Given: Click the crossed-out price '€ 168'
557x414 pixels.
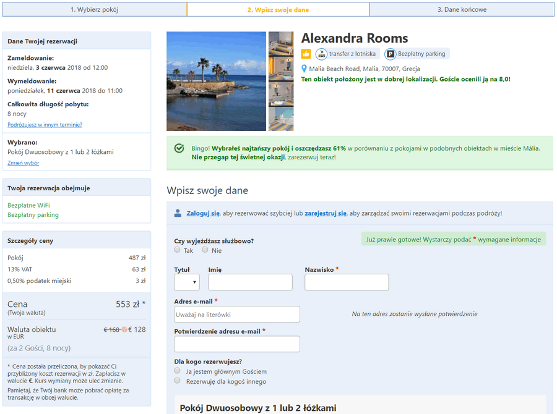Looking at the screenshot, I should tap(112, 330).
